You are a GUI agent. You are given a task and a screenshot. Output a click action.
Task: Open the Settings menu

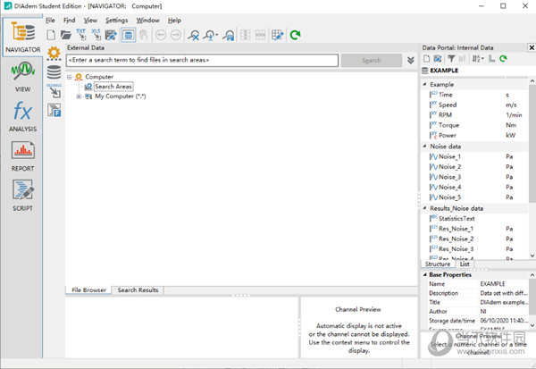[116, 20]
